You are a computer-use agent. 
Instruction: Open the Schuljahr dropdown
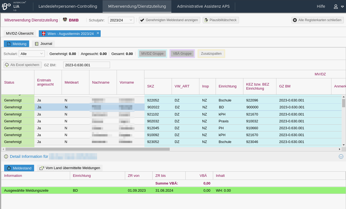coord(121,20)
